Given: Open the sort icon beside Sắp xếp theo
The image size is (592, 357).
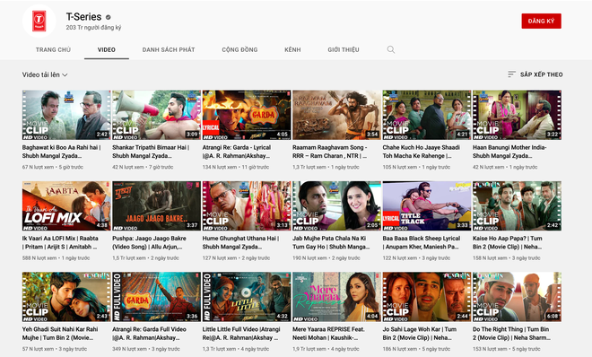Looking at the screenshot, I should coord(511,74).
